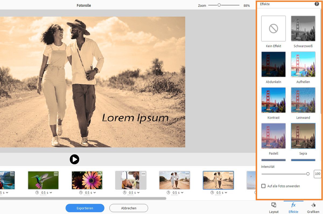Expand the duration dropdown under the kayak photo
The height and width of the screenshot is (214, 323).
point(7,193)
